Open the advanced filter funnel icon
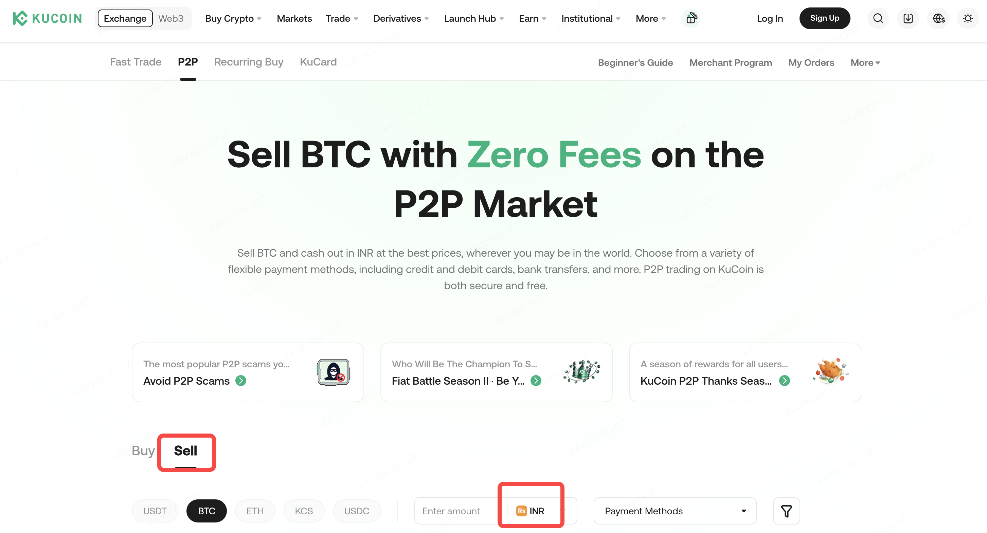The width and height of the screenshot is (987, 533). click(786, 511)
